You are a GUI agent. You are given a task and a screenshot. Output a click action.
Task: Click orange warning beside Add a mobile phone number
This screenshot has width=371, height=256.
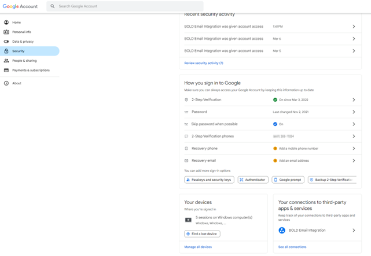pyautogui.click(x=275, y=149)
